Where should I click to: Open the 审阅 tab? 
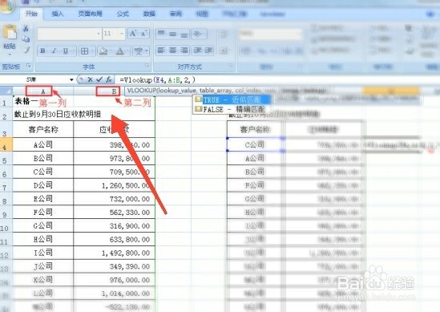click(x=176, y=14)
